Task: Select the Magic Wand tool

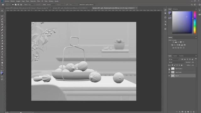Action: [2, 19]
